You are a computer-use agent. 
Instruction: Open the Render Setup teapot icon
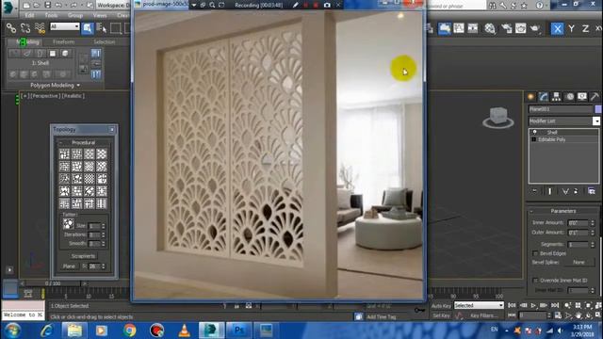tap(507, 28)
